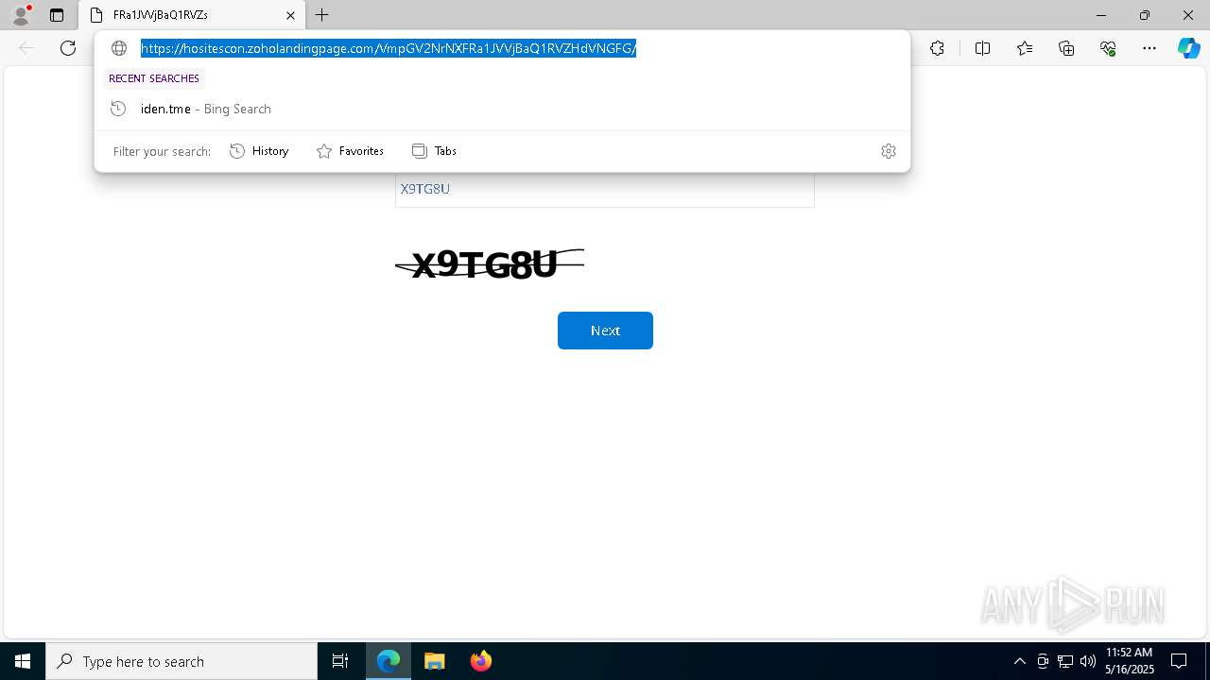Open the browser Extensions icon

[x=937, y=48]
